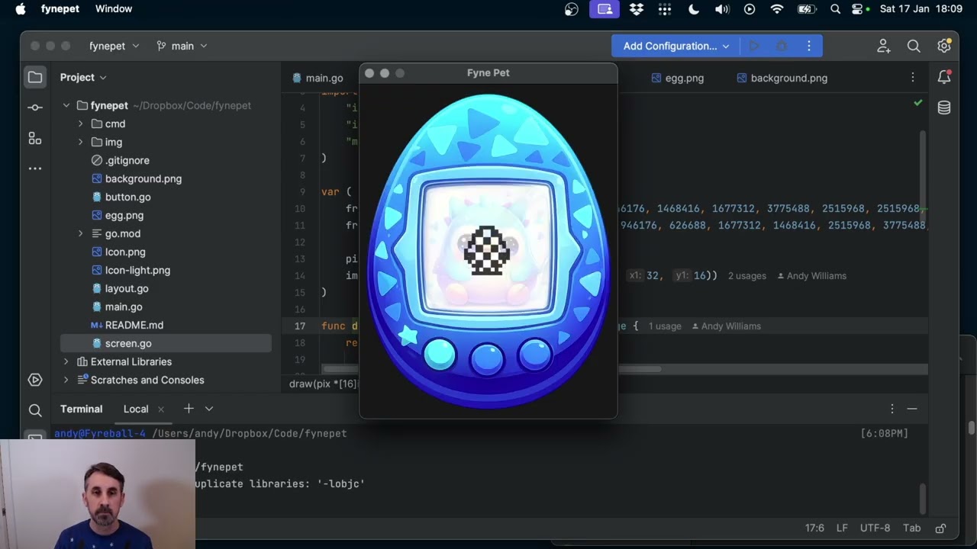Open the main branch dropdown
Screen dimensions: 977x549
coord(182,46)
